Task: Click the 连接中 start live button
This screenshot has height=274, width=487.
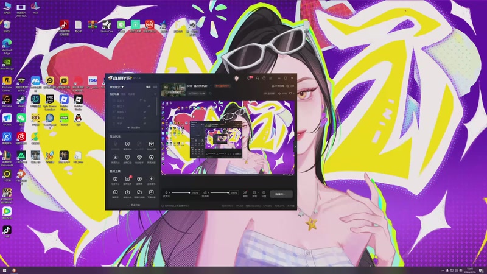Action: (x=281, y=194)
